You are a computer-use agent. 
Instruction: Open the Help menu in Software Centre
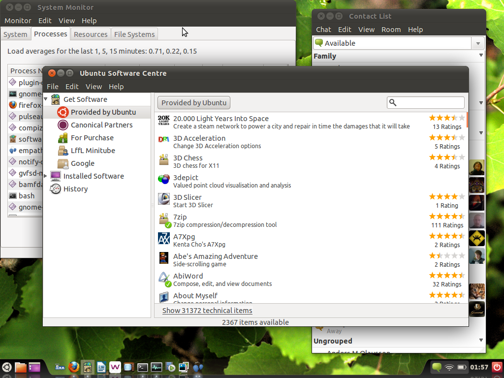coord(116,87)
